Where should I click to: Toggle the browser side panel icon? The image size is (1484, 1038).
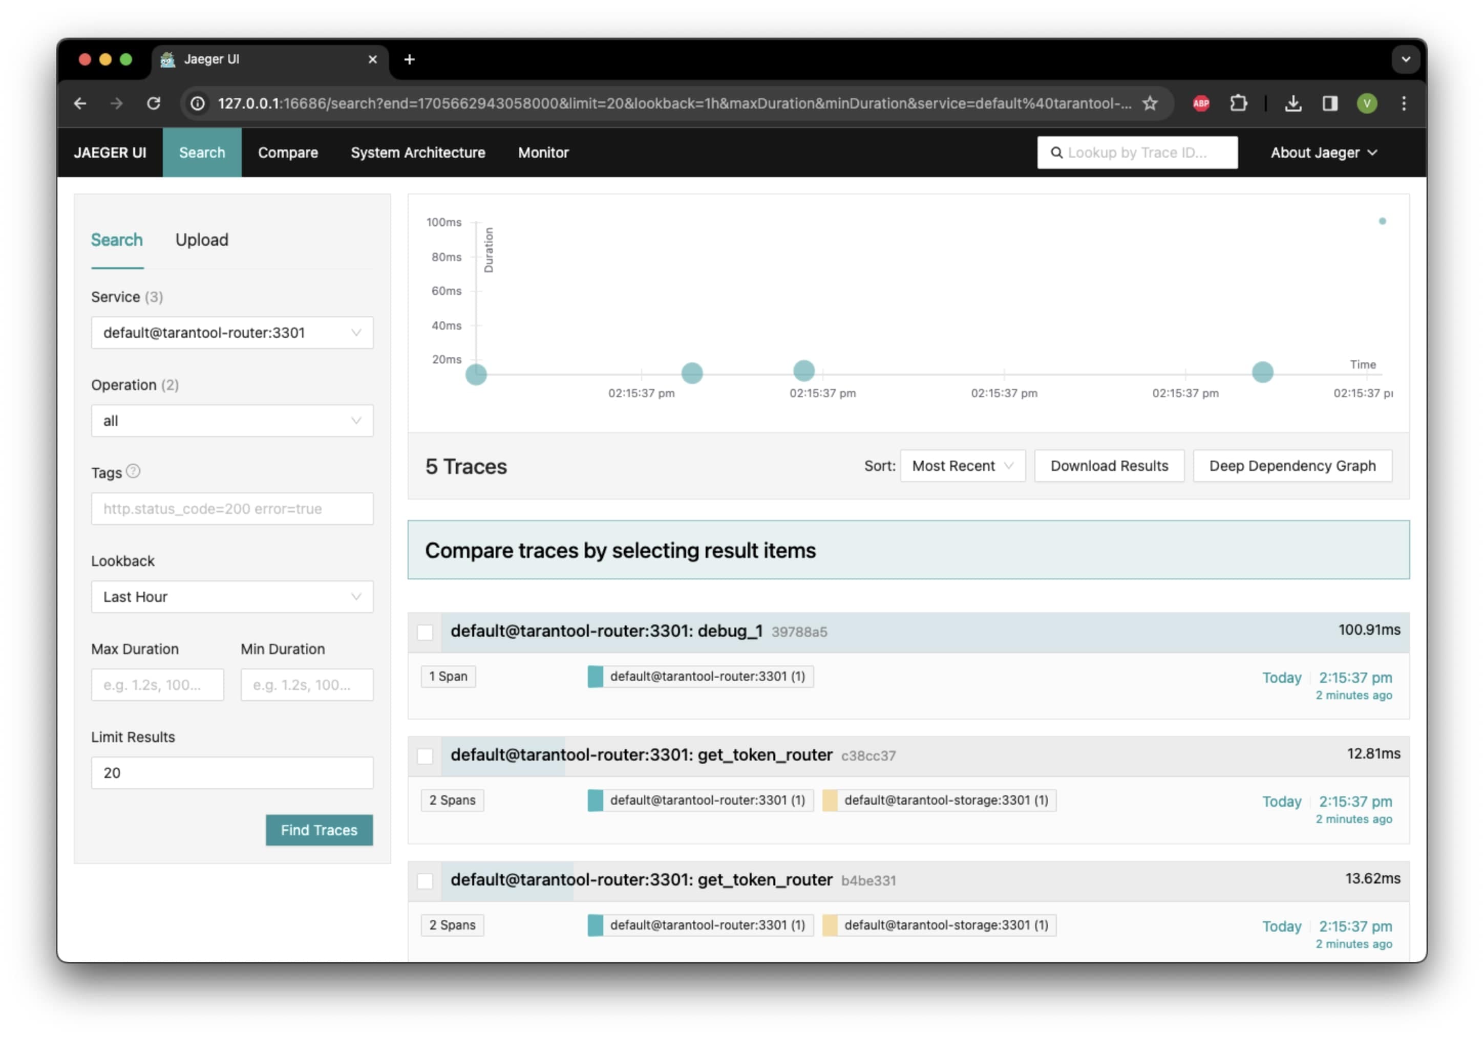[1329, 103]
